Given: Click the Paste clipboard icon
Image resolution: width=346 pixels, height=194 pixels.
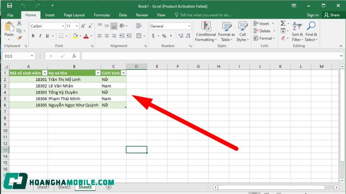Looking at the screenshot, I should click(x=9, y=27).
